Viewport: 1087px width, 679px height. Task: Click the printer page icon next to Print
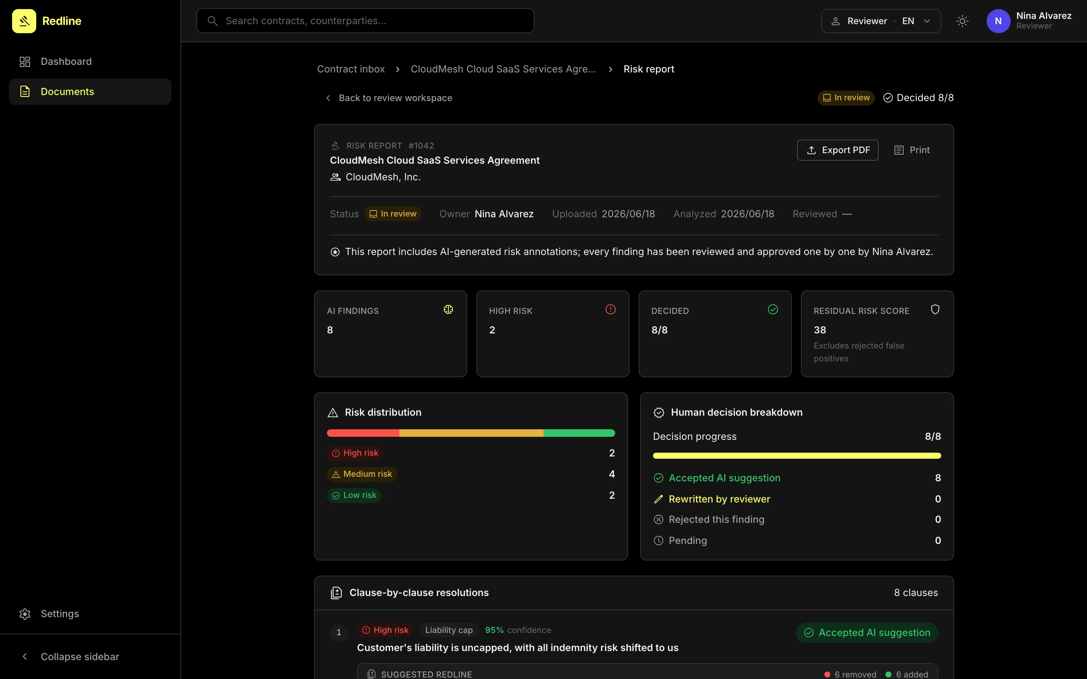click(899, 150)
